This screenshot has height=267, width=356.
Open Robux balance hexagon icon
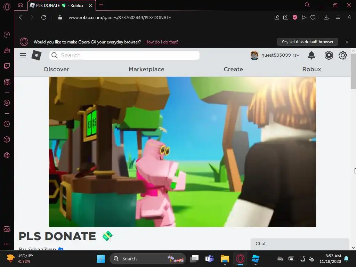329,55
